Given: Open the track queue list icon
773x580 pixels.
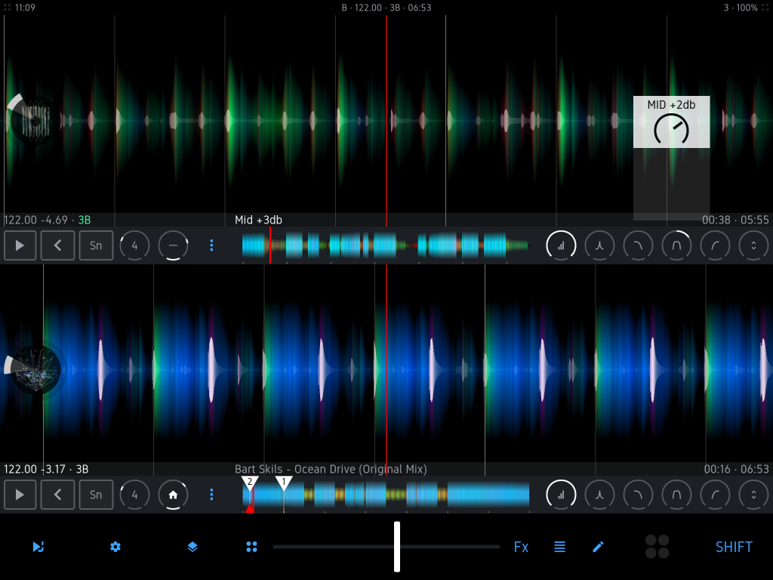Looking at the screenshot, I should 559,547.
